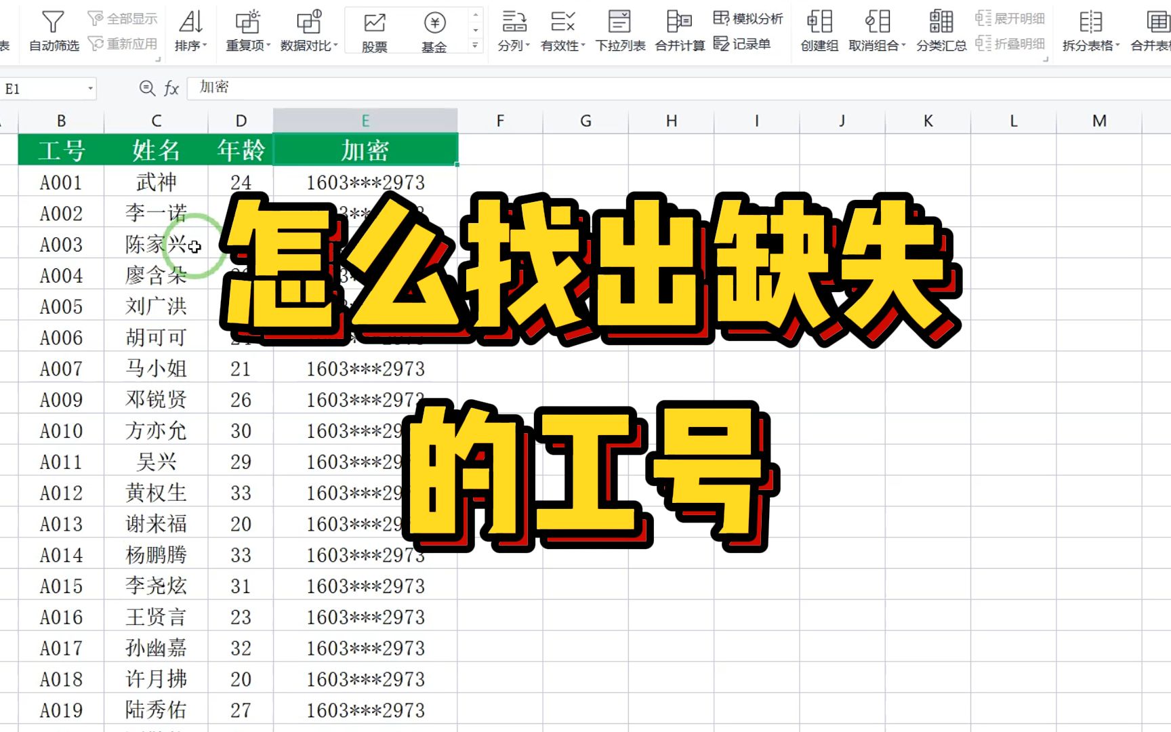
Task: Select cell with name 陆秀佑
Action: 156,710
